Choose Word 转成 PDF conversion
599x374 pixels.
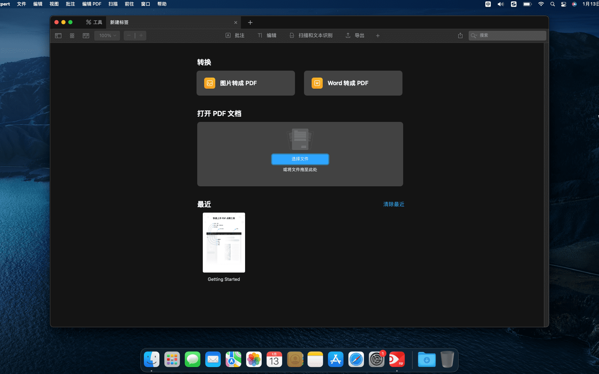353,83
